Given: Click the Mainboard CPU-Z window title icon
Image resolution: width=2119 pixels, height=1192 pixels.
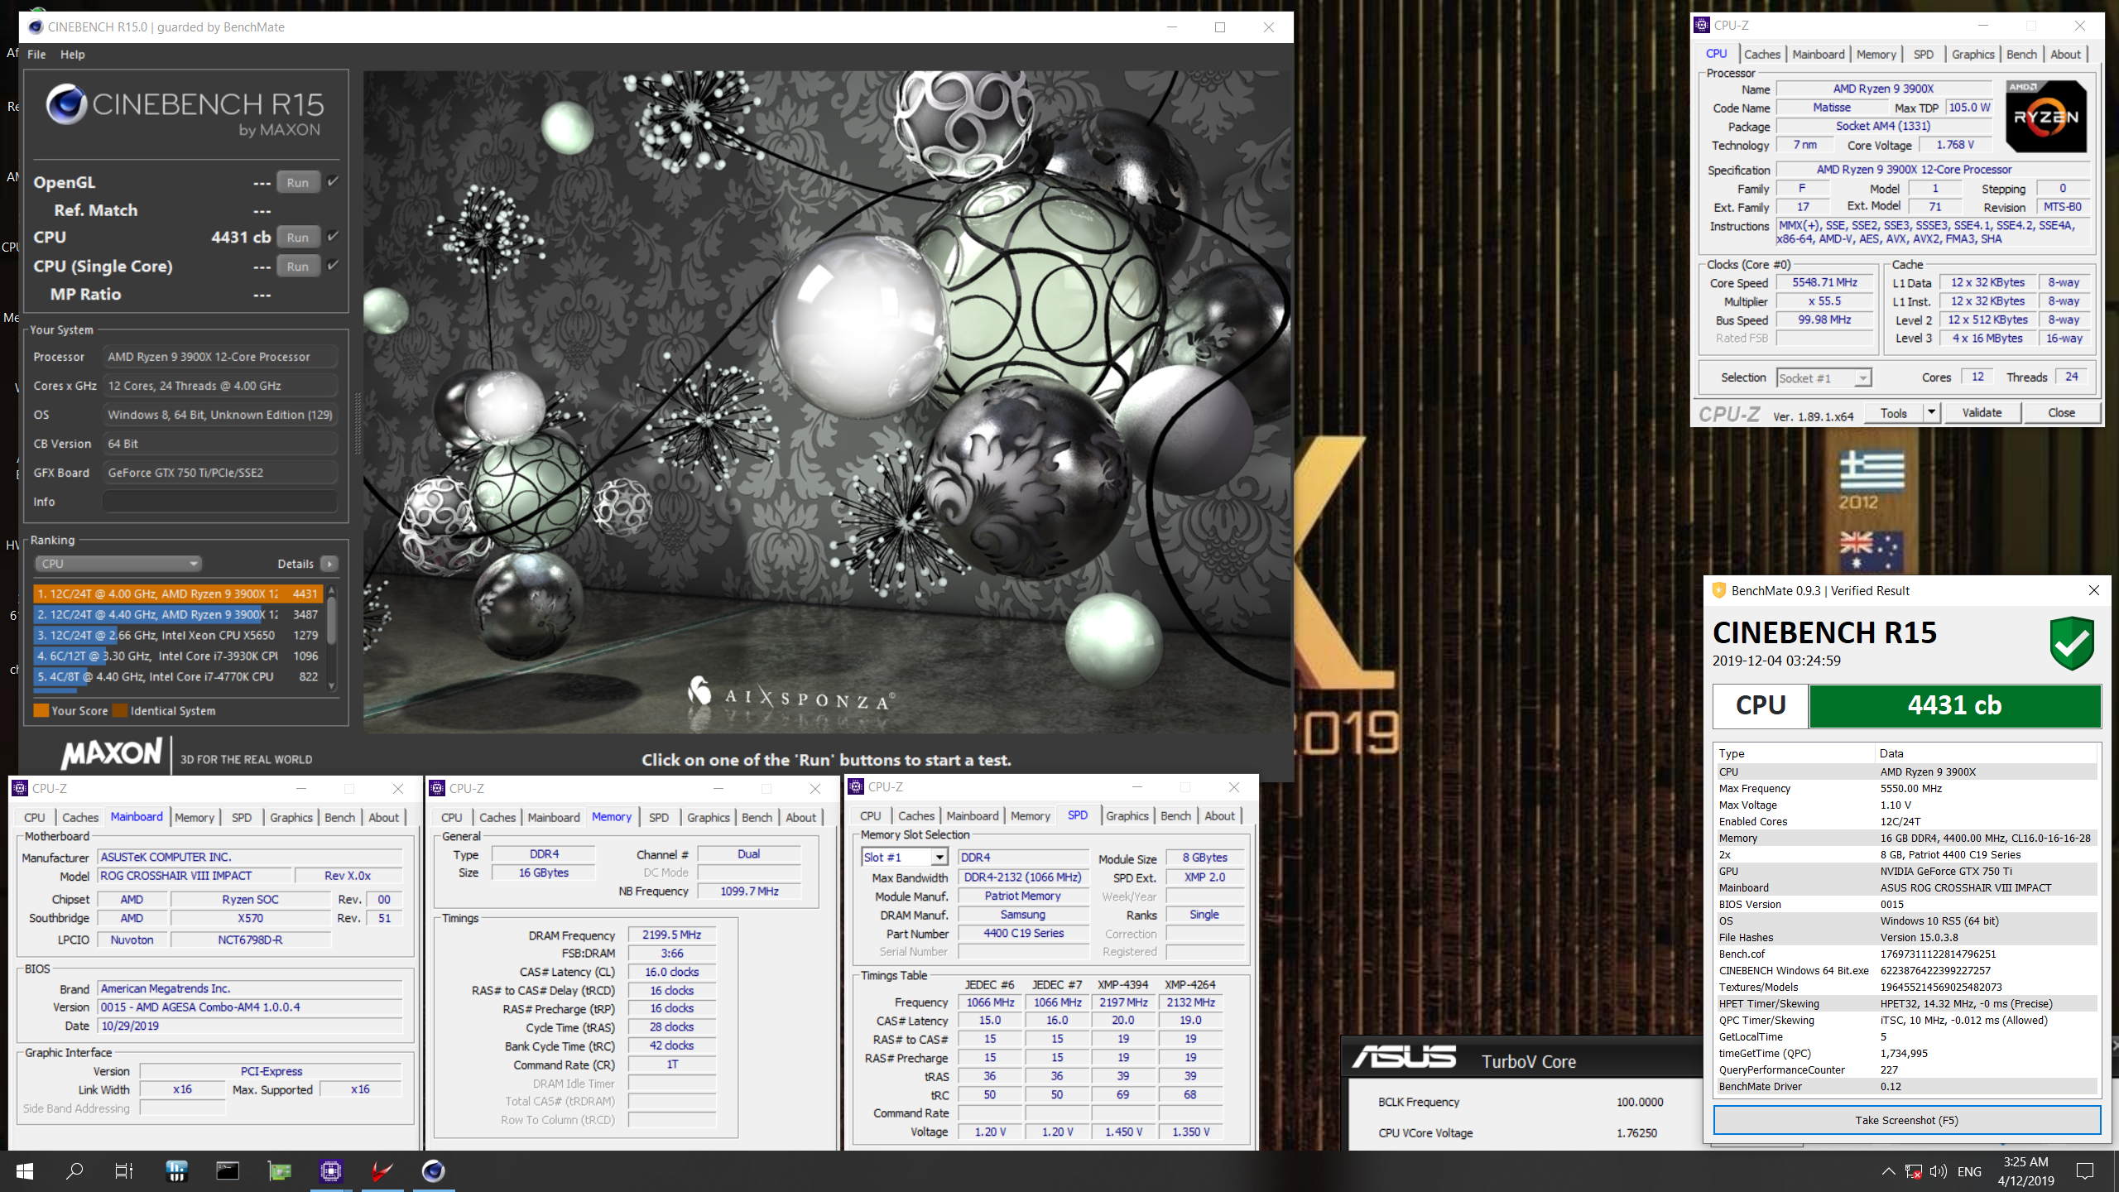Looking at the screenshot, I should click(20, 788).
